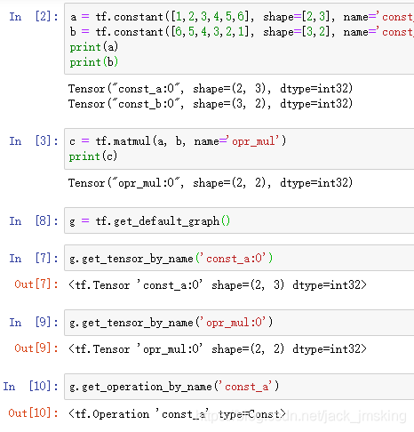Screen dimensions: 414x432
Task: Select the In [10] prompt label
Action: click(30, 387)
